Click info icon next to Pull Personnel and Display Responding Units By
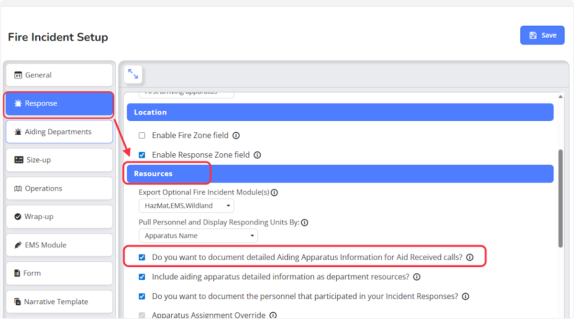This screenshot has width=574, height=319. (x=304, y=223)
